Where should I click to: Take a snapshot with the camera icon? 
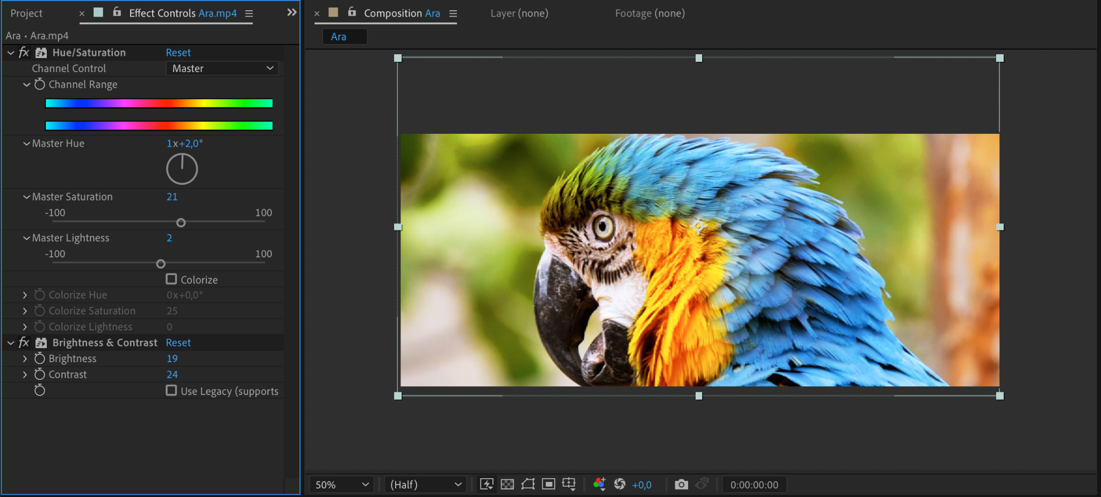pos(681,484)
